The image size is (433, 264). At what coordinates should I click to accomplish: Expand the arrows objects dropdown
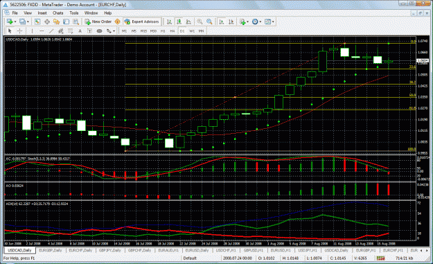[114, 31]
